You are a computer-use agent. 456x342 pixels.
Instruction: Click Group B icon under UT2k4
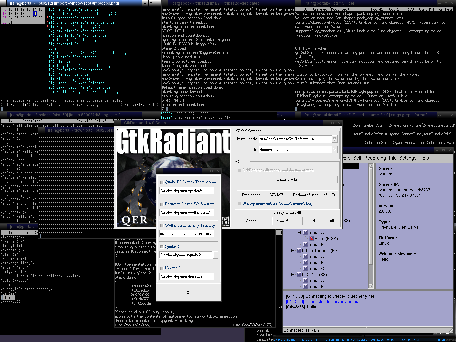pyautogui.click(x=305, y=286)
